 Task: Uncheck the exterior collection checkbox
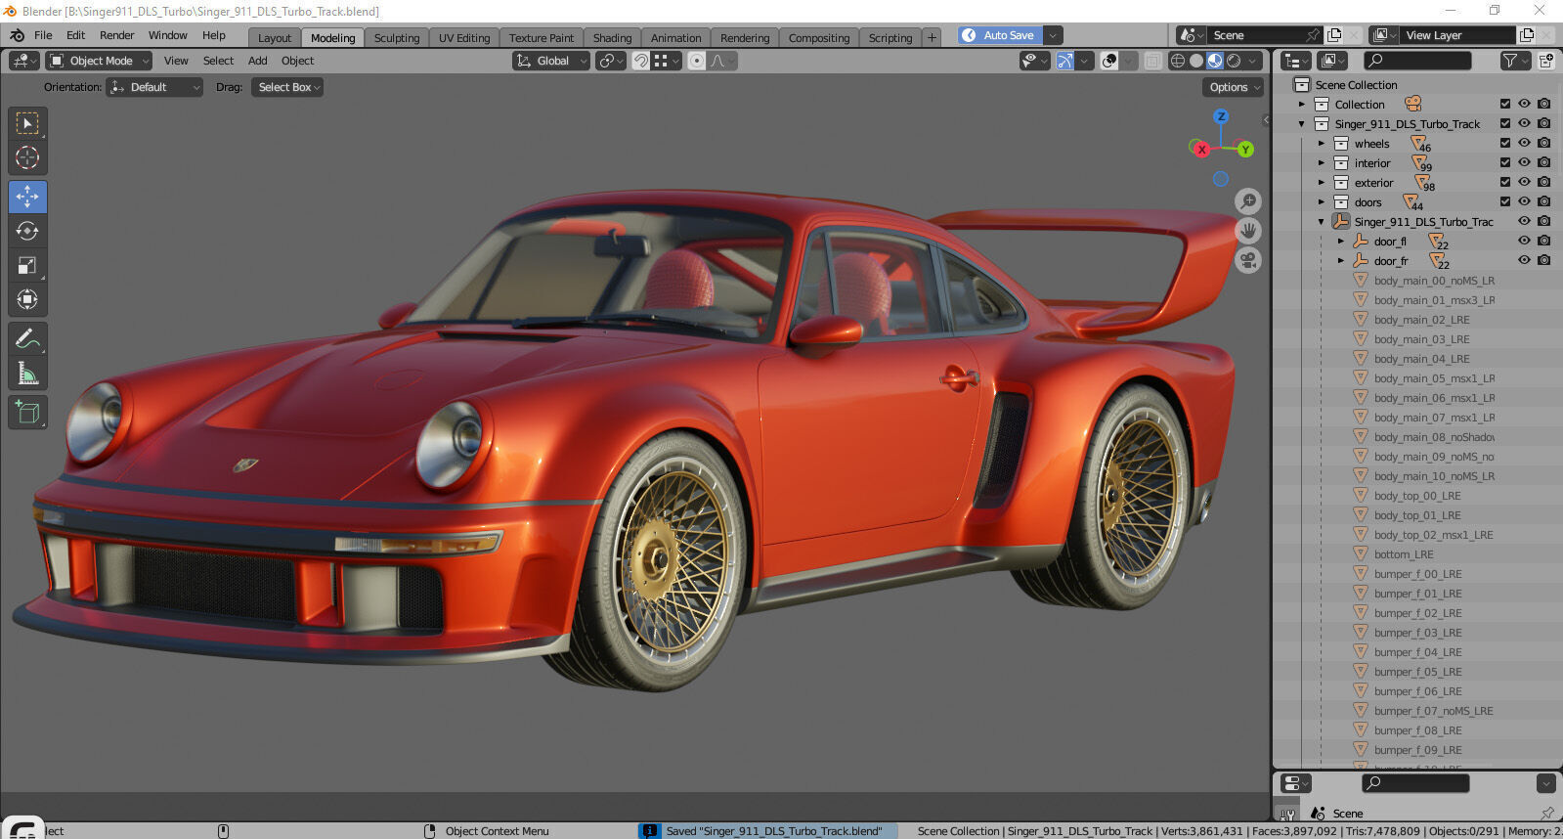[1505, 182]
